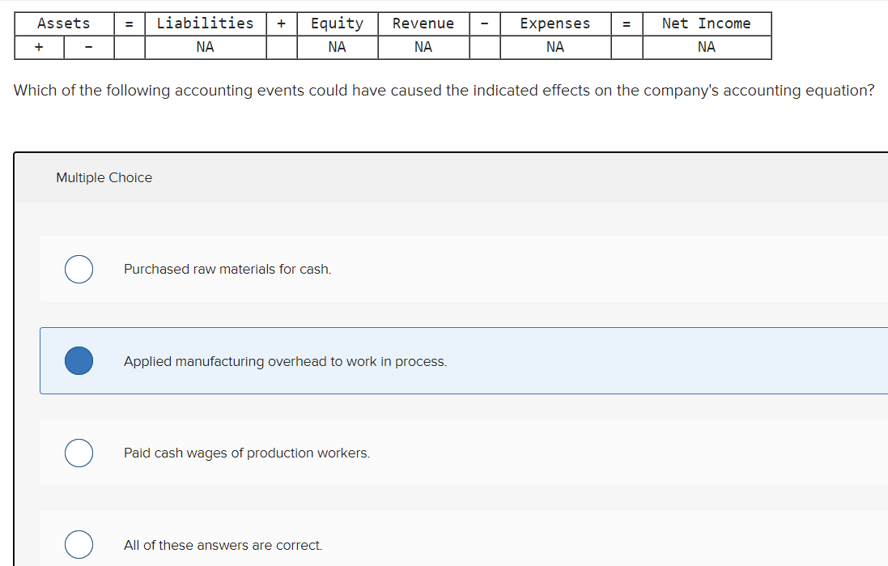Click the '+' cell under Assets
The height and width of the screenshot is (566, 888).
(38, 47)
